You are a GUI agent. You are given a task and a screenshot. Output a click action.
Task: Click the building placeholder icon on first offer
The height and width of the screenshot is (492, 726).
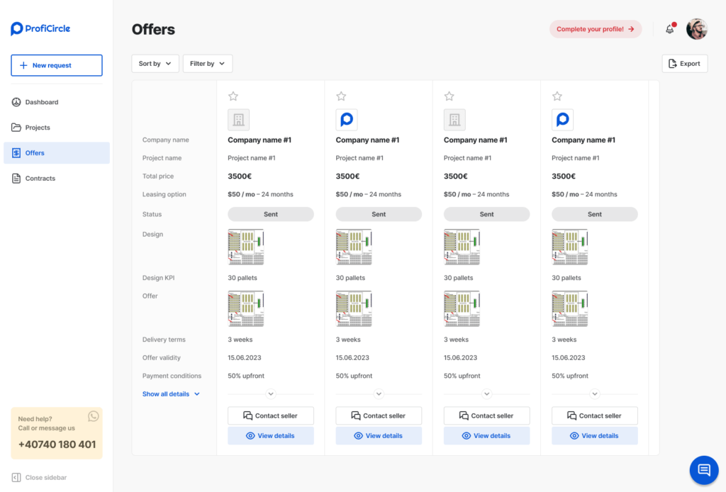pyautogui.click(x=238, y=119)
